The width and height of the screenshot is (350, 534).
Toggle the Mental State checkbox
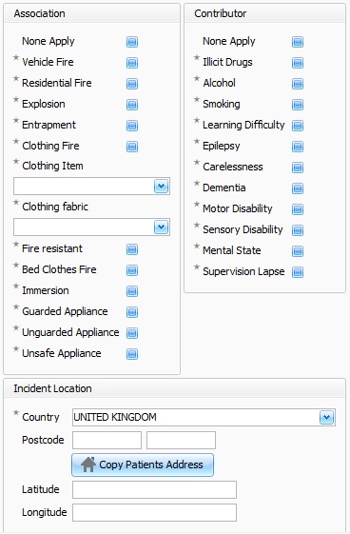(x=298, y=251)
